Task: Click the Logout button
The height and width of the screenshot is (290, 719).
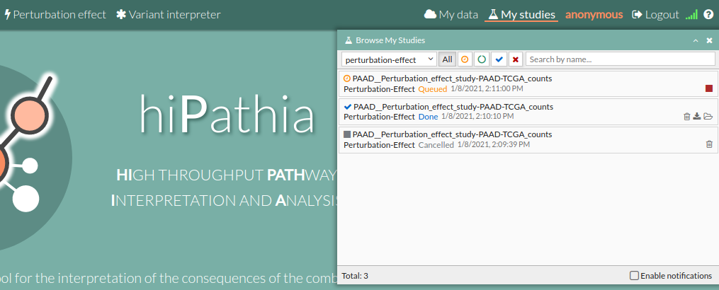Action: tap(655, 14)
